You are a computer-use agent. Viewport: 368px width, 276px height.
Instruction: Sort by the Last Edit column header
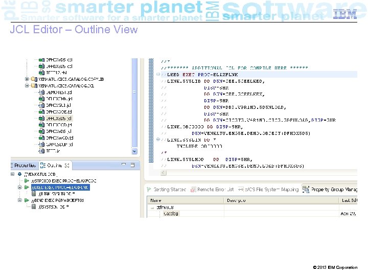(x=348, y=200)
